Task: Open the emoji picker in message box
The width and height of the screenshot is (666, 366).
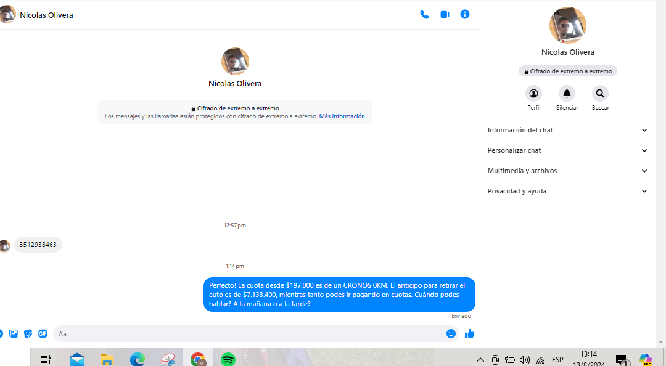Action: pos(451,334)
